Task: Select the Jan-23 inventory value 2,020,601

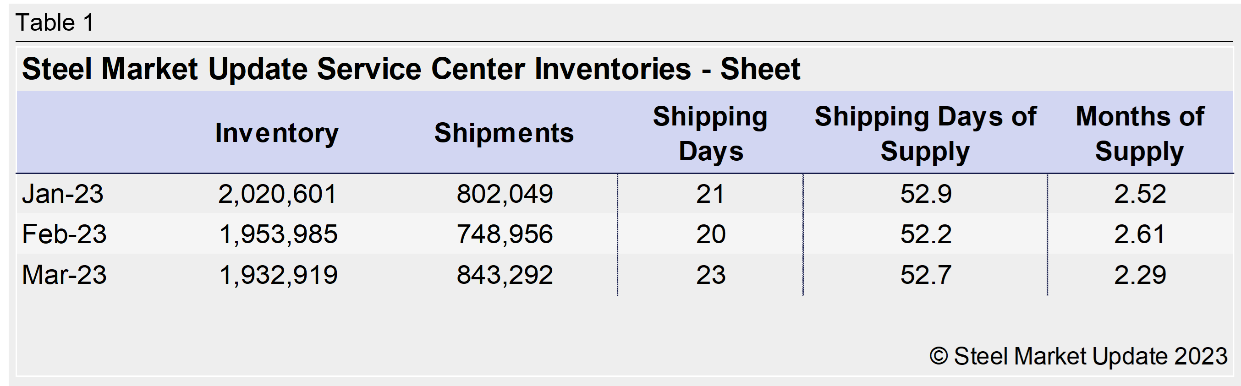Action: tap(277, 194)
